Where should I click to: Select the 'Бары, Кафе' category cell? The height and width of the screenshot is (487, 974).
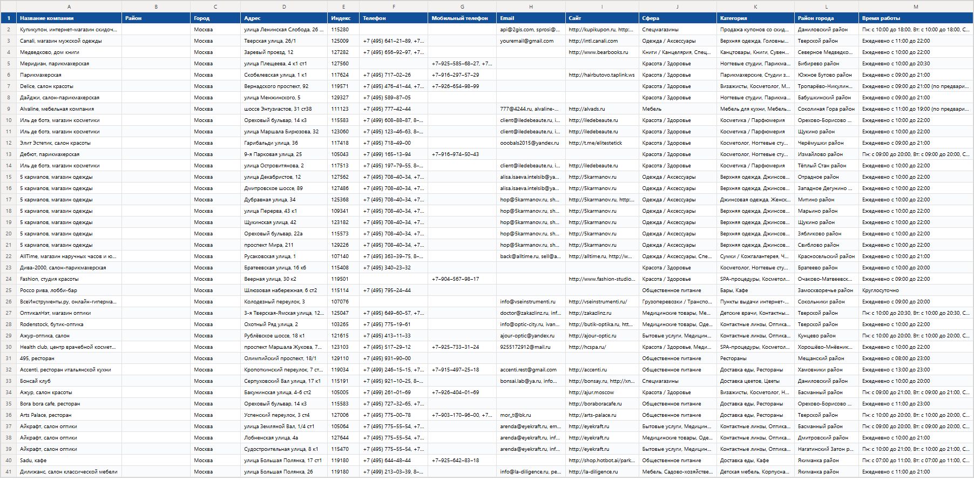[755, 290]
